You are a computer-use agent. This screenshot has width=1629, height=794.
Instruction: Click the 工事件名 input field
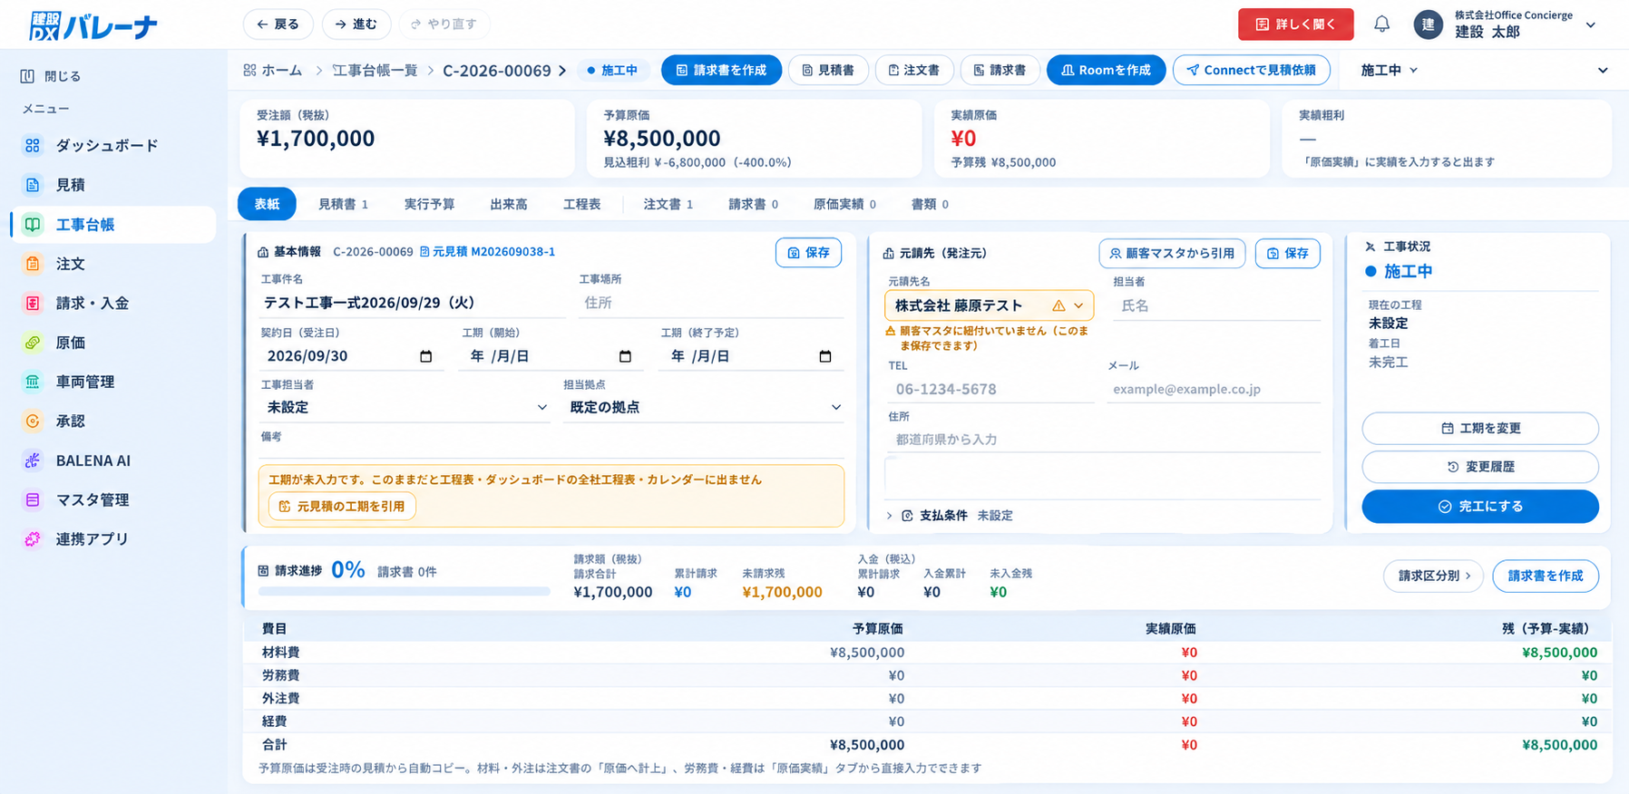tap(413, 303)
